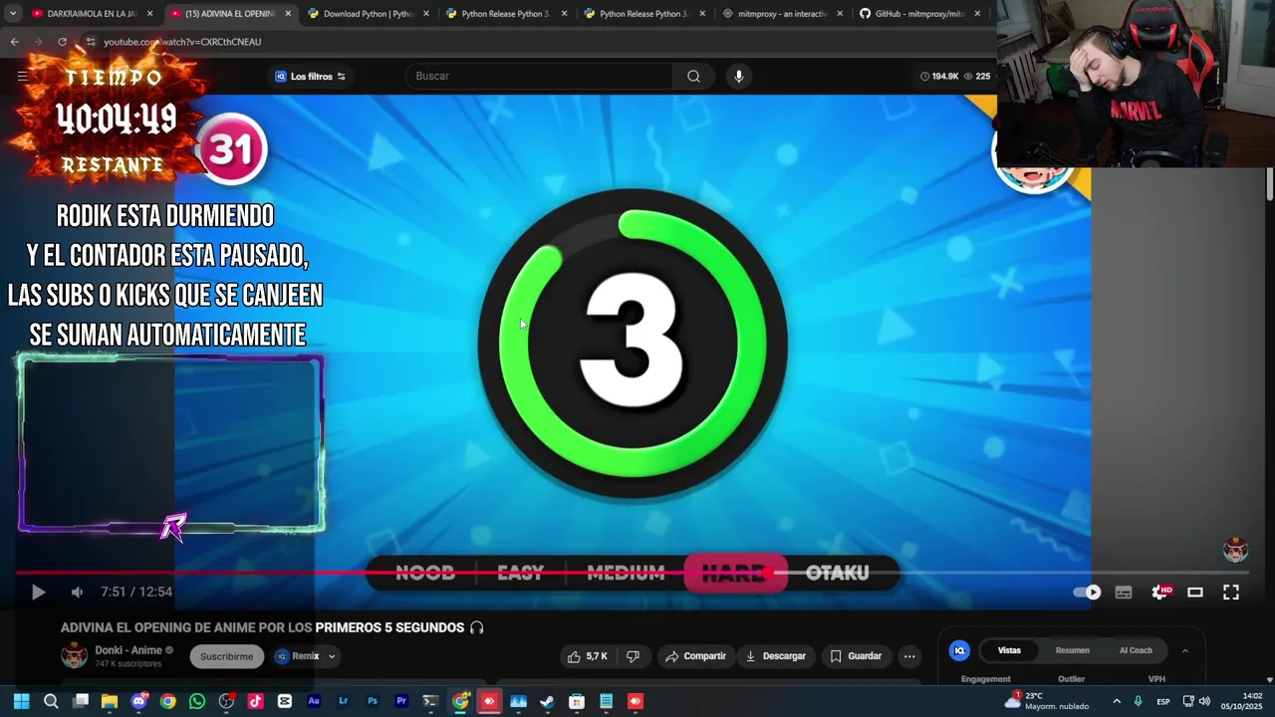Open the Windows Start menu
1275x717 pixels.
21,701
